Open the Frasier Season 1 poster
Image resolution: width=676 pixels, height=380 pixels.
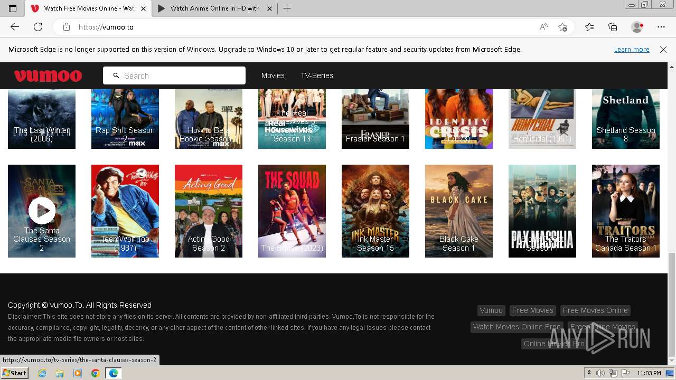(x=375, y=119)
